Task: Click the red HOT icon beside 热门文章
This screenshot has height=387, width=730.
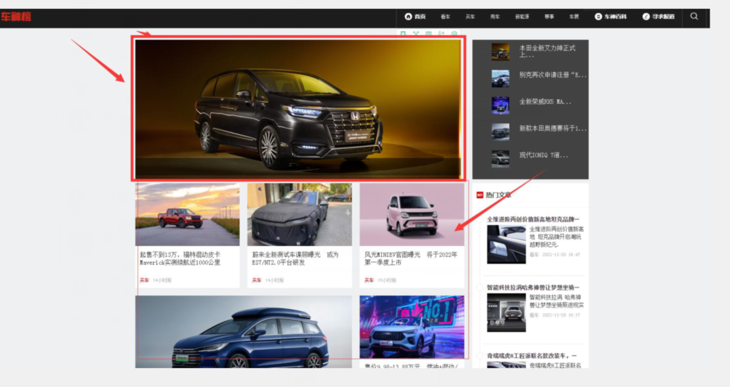Action: 480,195
